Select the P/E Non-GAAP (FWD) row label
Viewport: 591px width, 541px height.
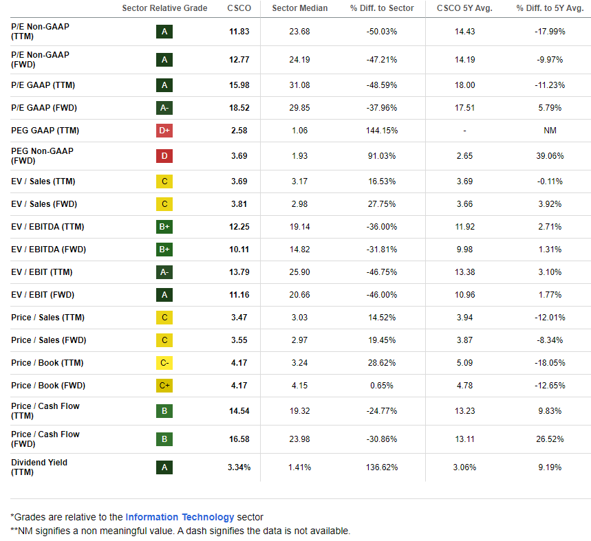[x=41, y=60]
